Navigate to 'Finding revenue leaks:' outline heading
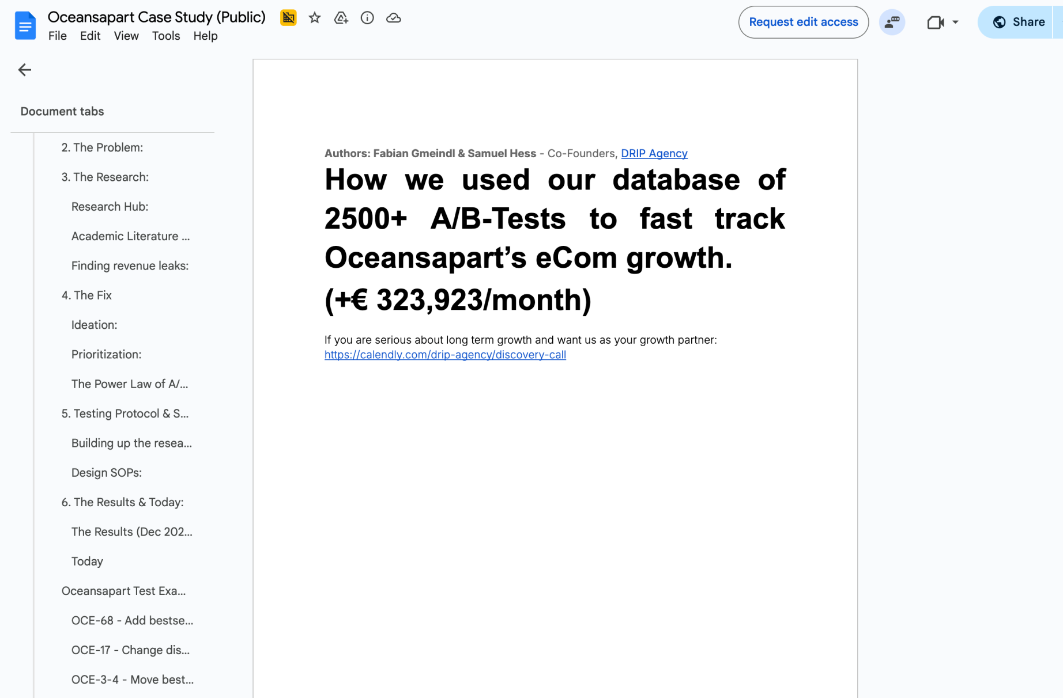 [130, 265]
